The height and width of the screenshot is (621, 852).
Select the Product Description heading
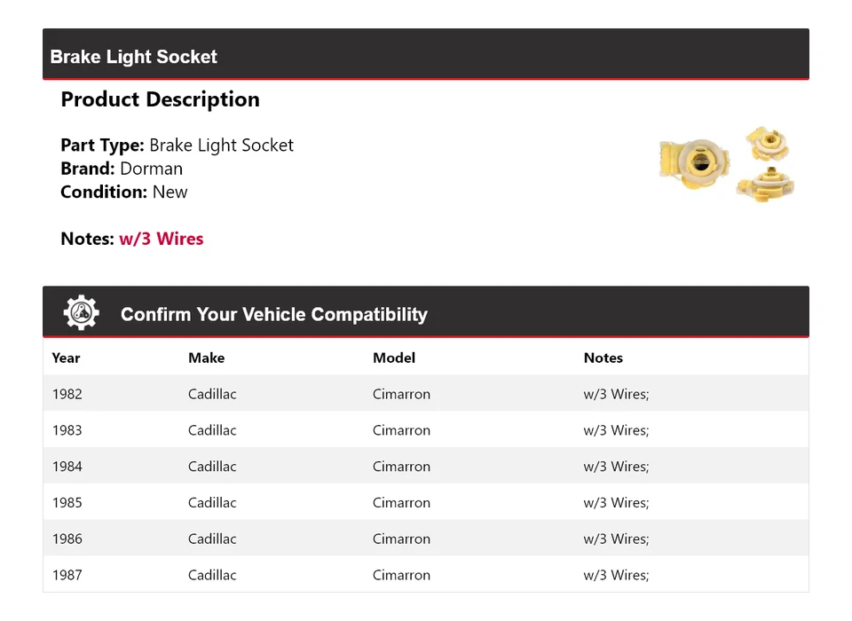(160, 99)
